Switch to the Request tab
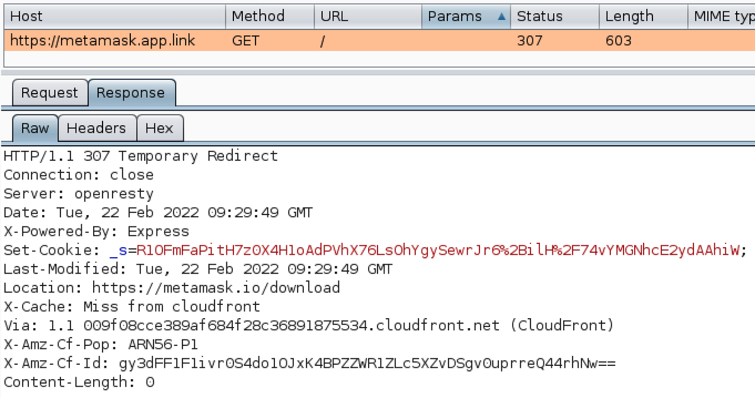This screenshot has height=398, width=755. point(50,92)
